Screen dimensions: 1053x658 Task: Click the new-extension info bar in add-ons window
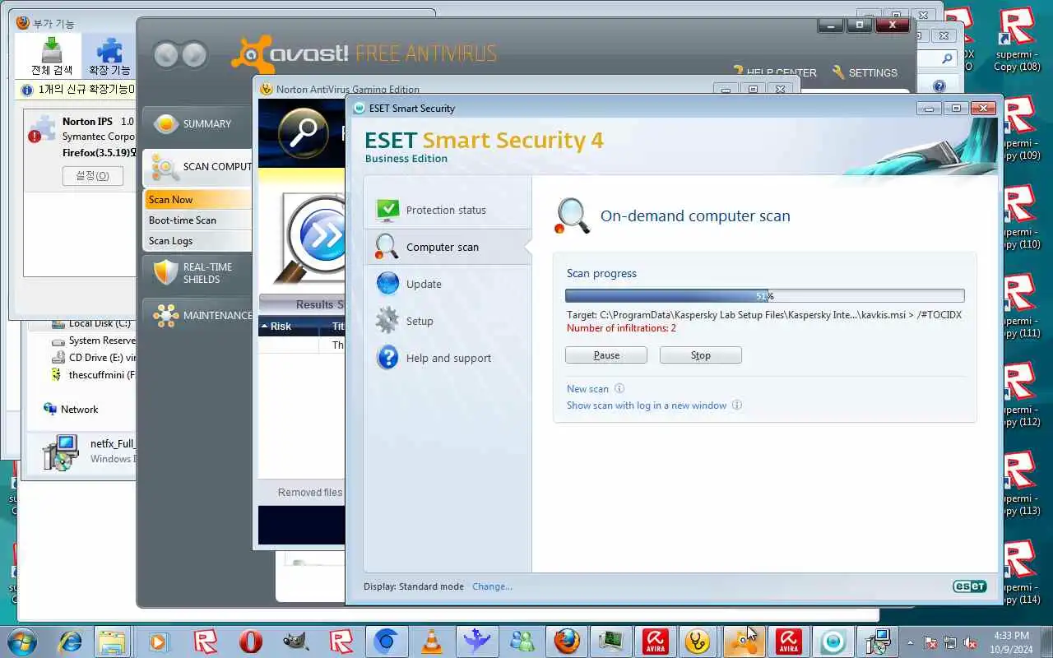(76, 89)
